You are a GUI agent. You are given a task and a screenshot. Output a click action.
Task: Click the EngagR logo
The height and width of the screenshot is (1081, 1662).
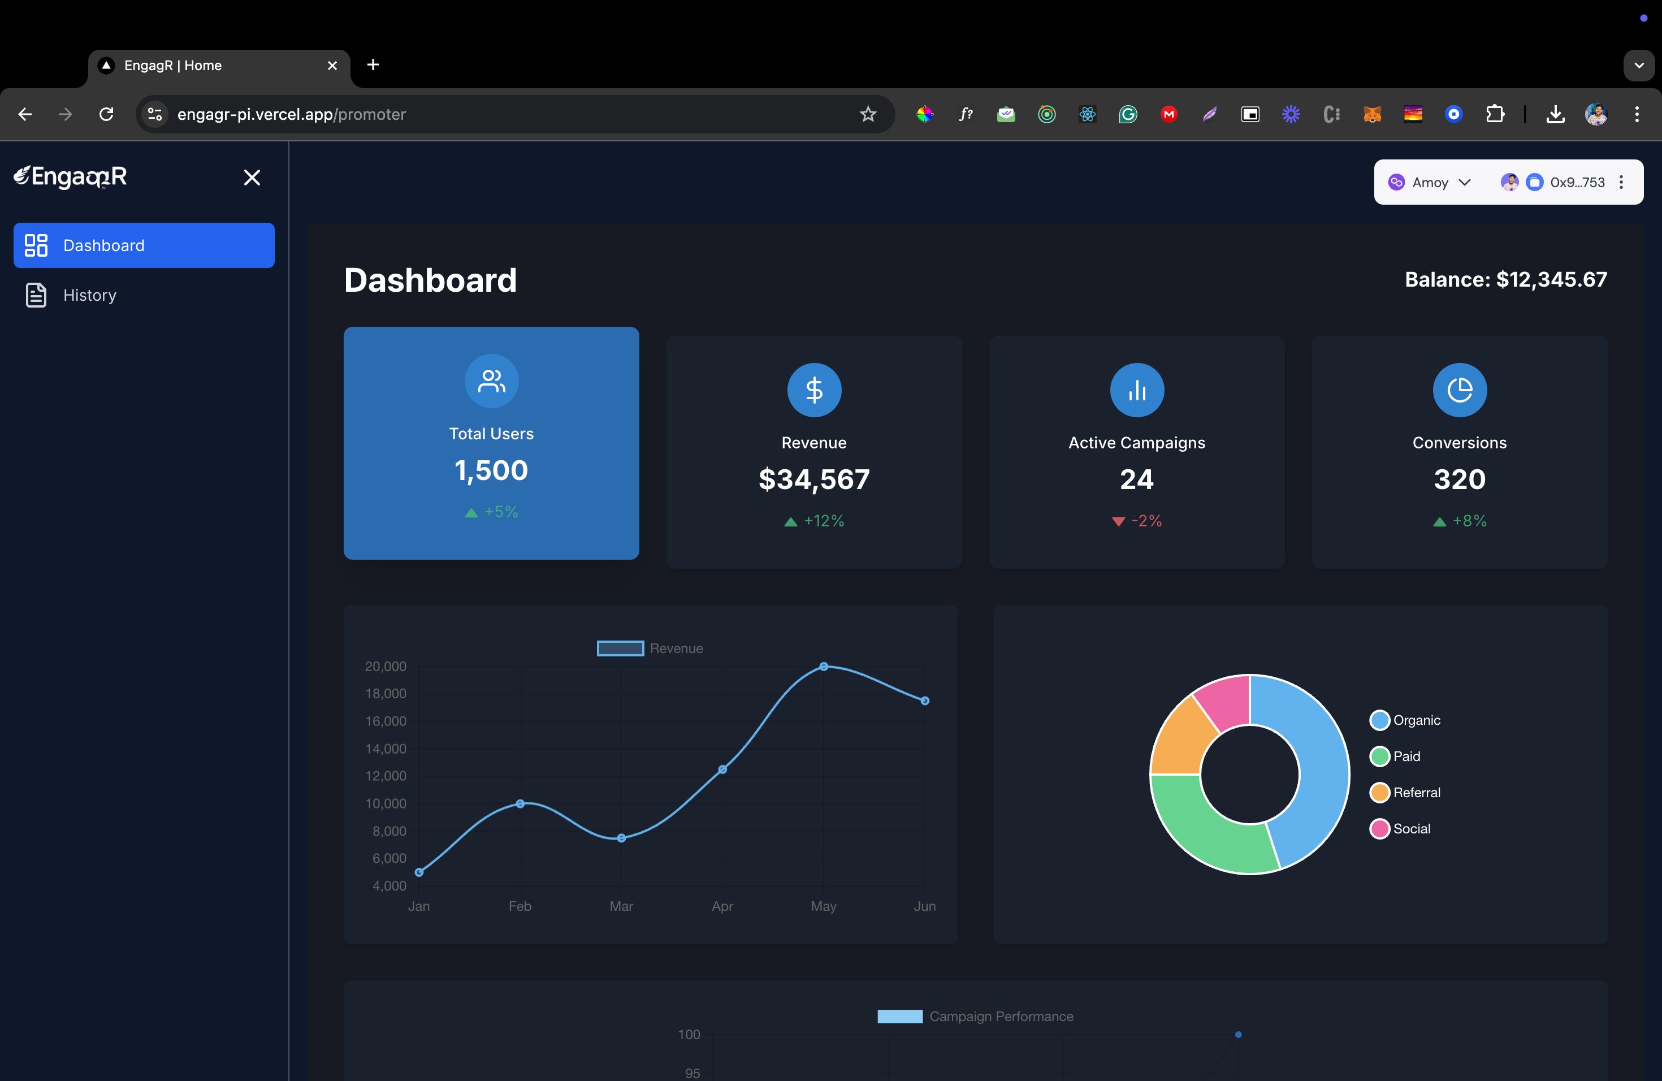(71, 176)
